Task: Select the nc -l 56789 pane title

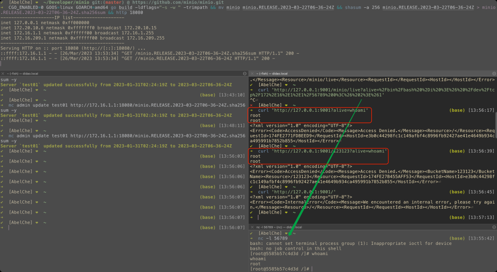Action: (x=279, y=227)
